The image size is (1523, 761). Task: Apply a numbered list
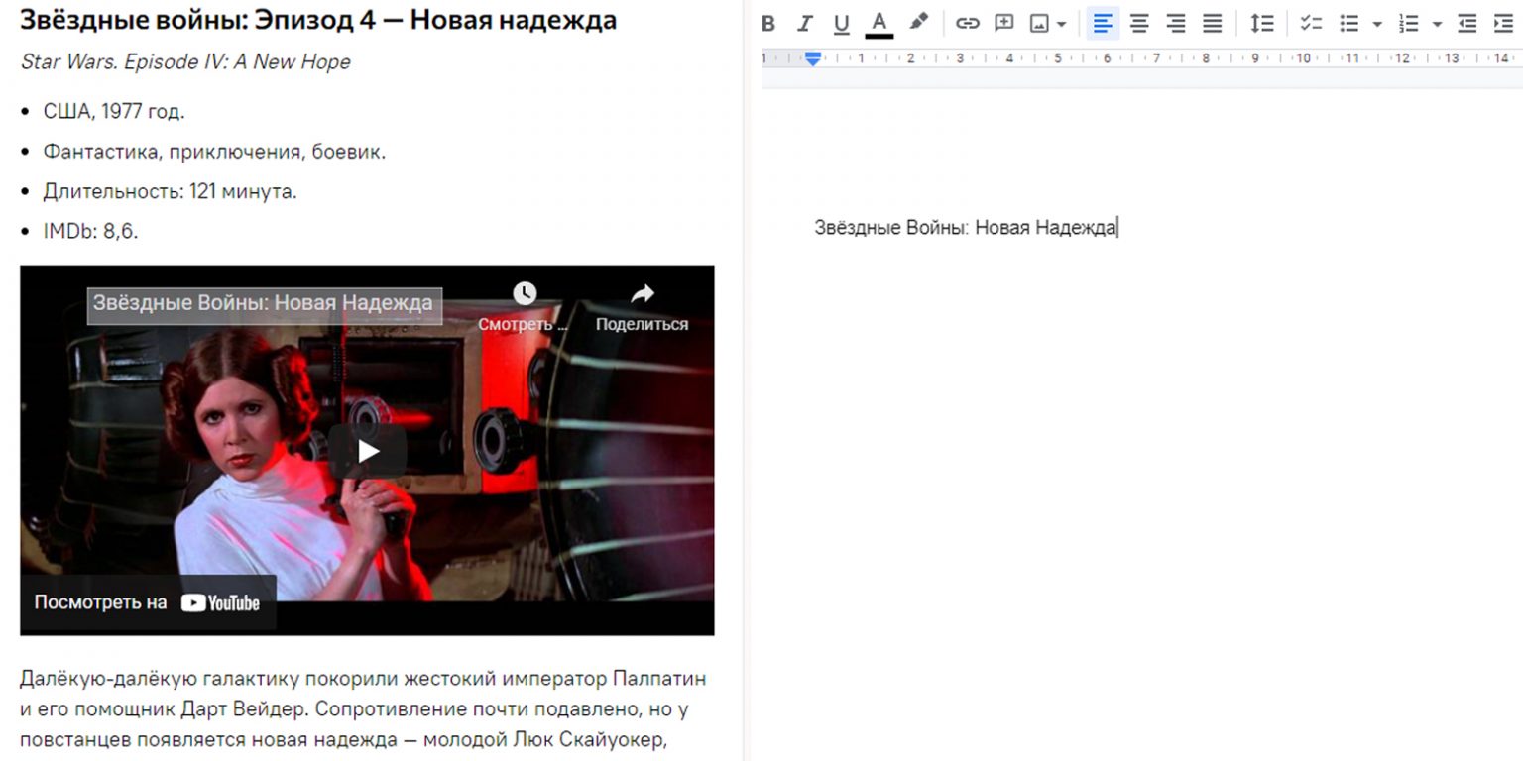(1408, 23)
